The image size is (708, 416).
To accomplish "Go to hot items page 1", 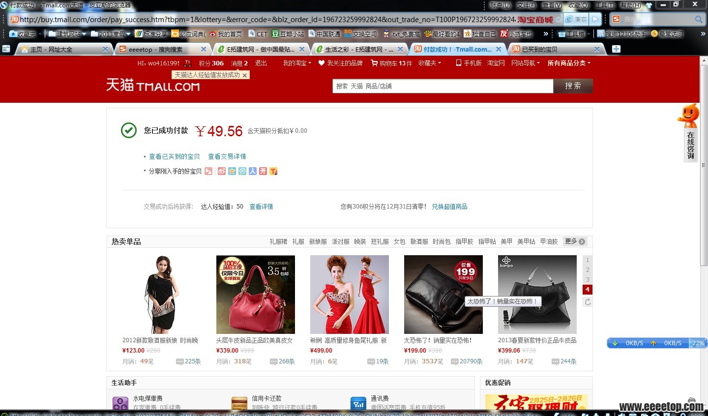I will (588, 260).
